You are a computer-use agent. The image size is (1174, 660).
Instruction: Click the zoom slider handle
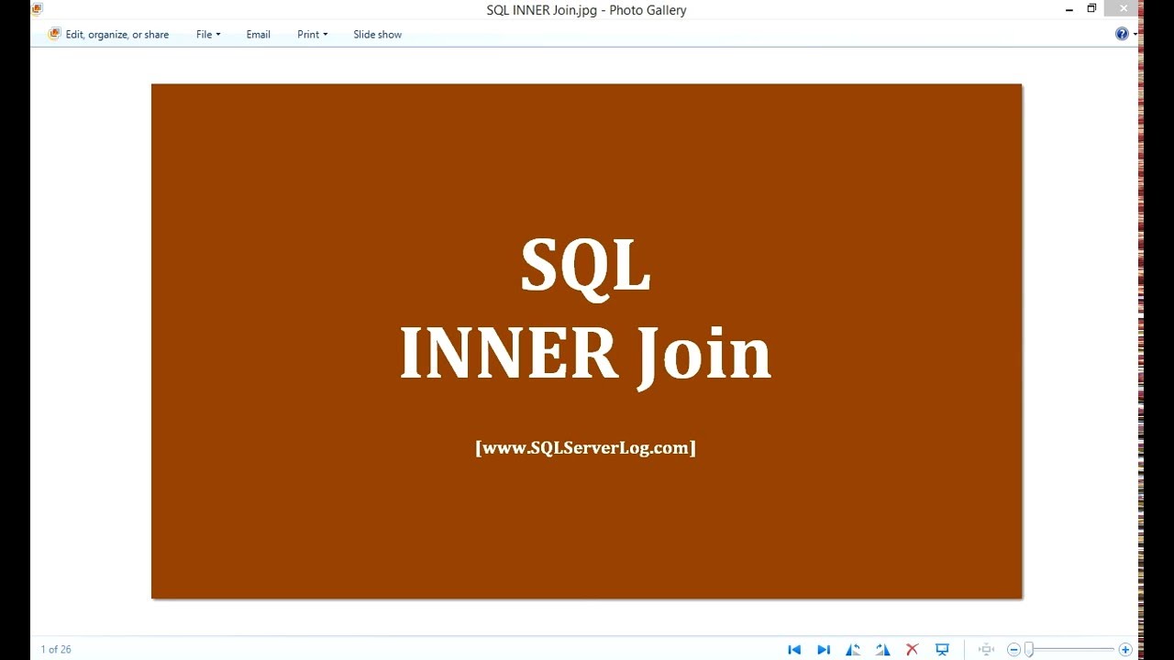click(1029, 649)
